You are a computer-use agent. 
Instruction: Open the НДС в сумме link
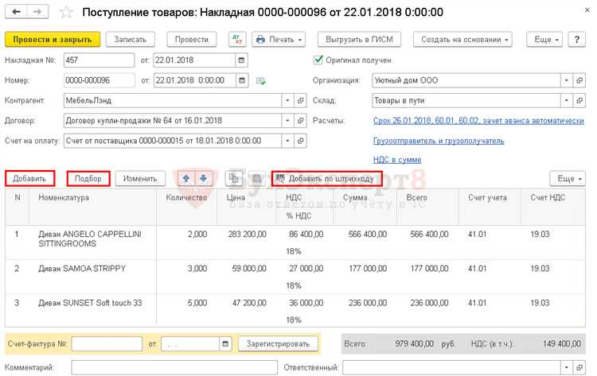pyautogui.click(x=397, y=160)
